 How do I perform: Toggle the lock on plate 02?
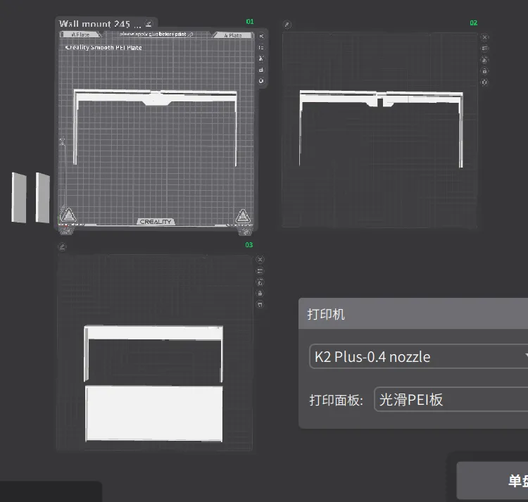484,71
